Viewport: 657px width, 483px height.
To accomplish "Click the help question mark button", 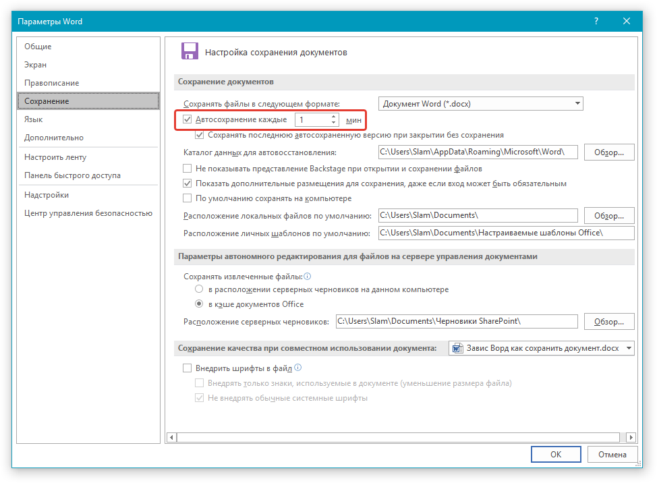I will point(596,22).
